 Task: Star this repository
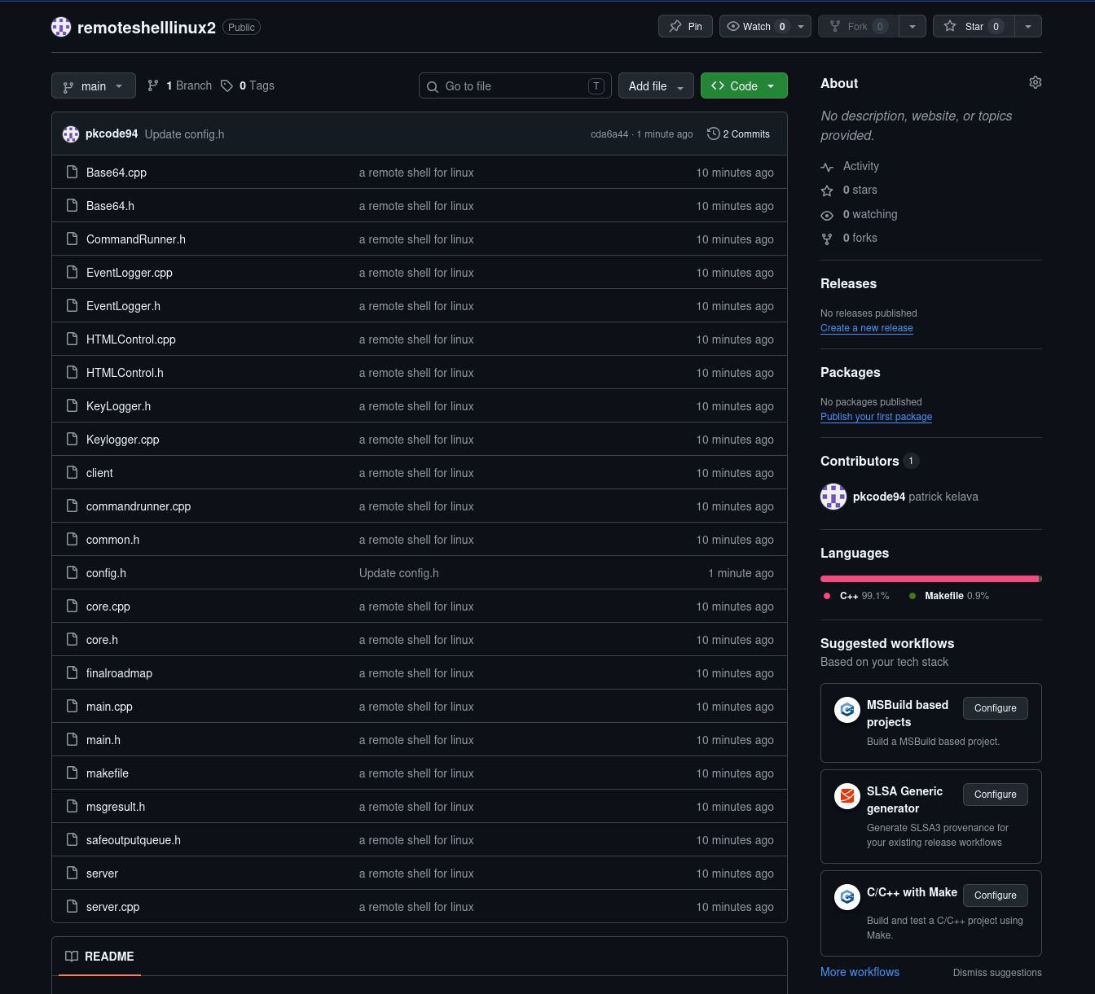[x=974, y=26]
